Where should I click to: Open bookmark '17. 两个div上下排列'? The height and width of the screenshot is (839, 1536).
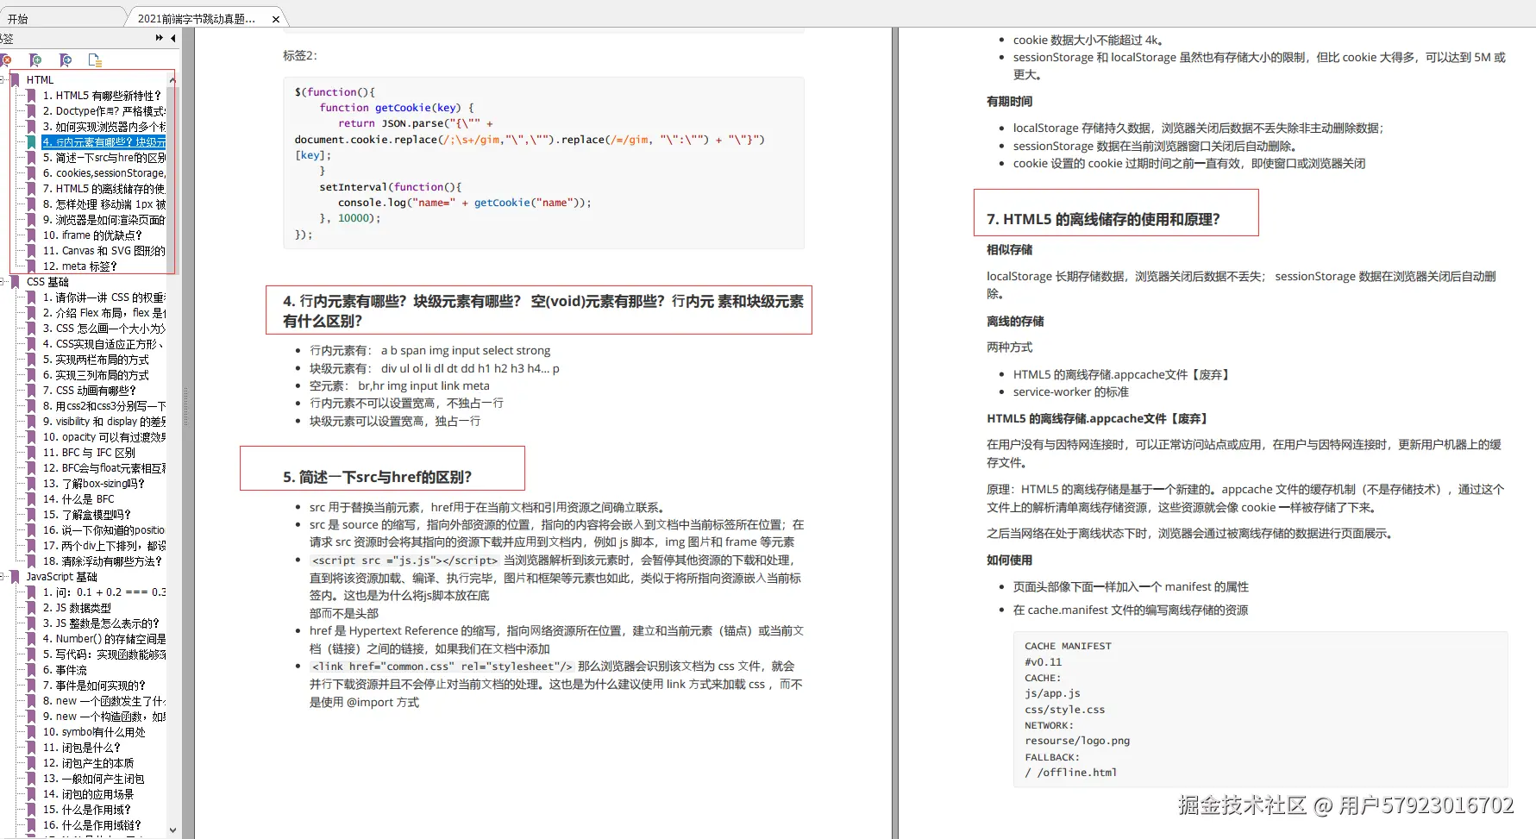point(103,546)
